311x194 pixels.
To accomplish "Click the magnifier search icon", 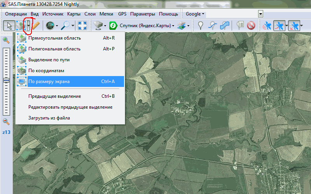I will [66, 26].
